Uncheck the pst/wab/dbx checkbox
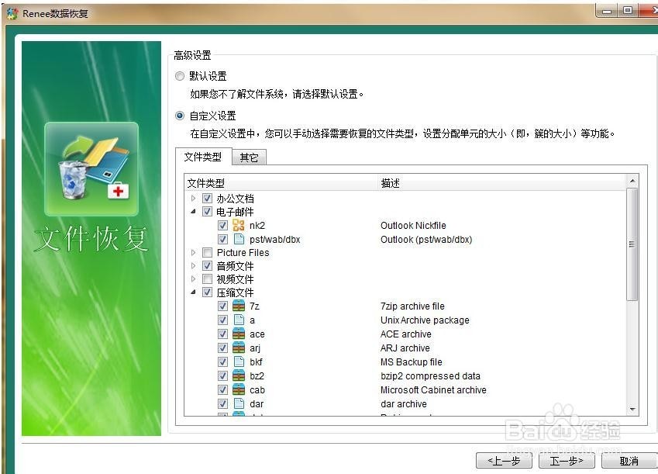 [x=223, y=239]
